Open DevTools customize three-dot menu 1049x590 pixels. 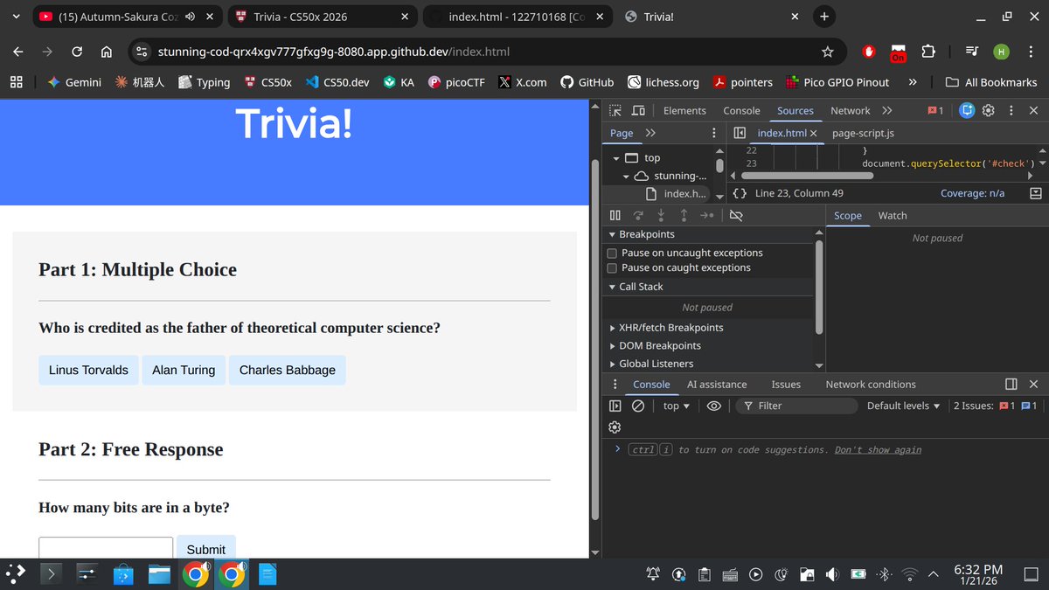1011,110
